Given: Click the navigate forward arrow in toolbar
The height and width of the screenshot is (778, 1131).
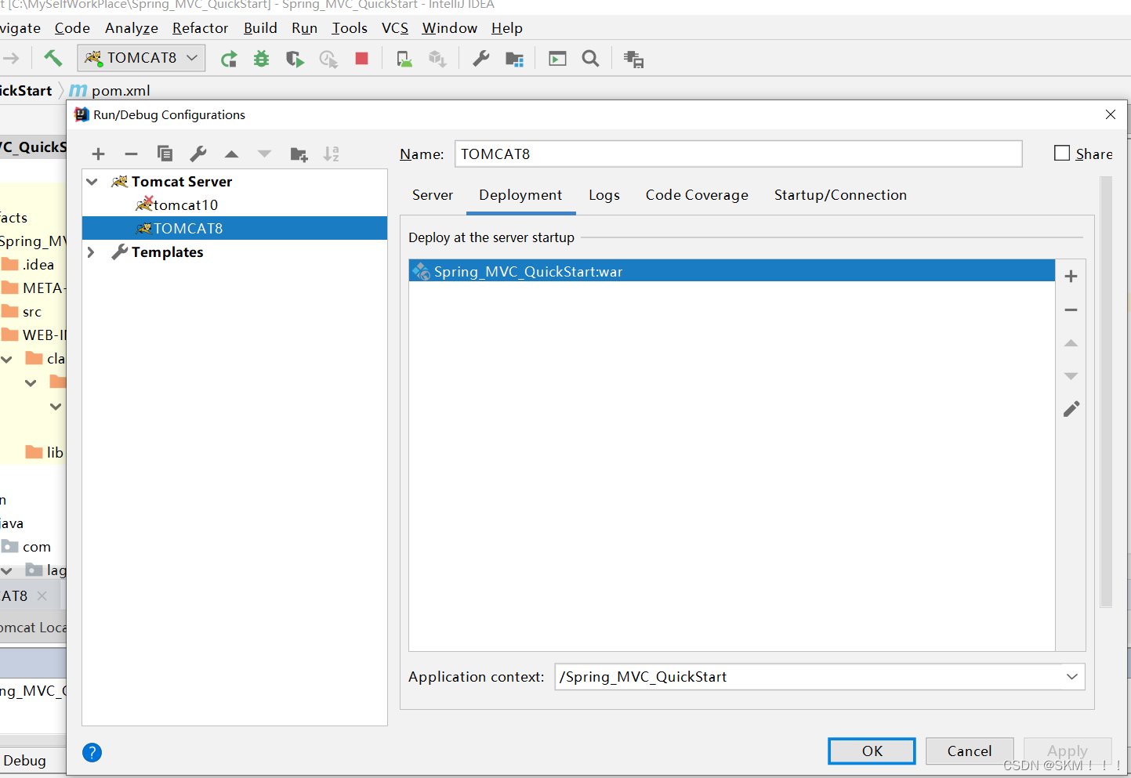Looking at the screenshot, I should click(x=11, y=59).
